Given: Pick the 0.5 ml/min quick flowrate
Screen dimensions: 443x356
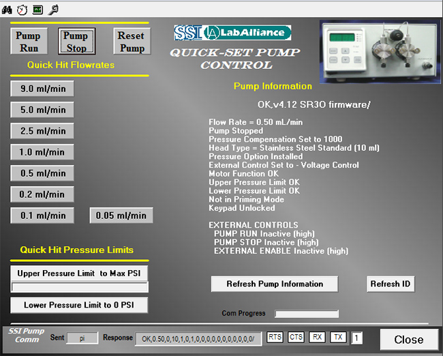Looking at the screenshot, I should coord(42,173).
